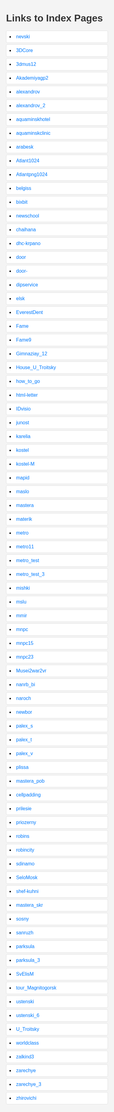Open the worldclass link
The image size is (114, 1112).
pyautogui.click(x=27, y=1043)
